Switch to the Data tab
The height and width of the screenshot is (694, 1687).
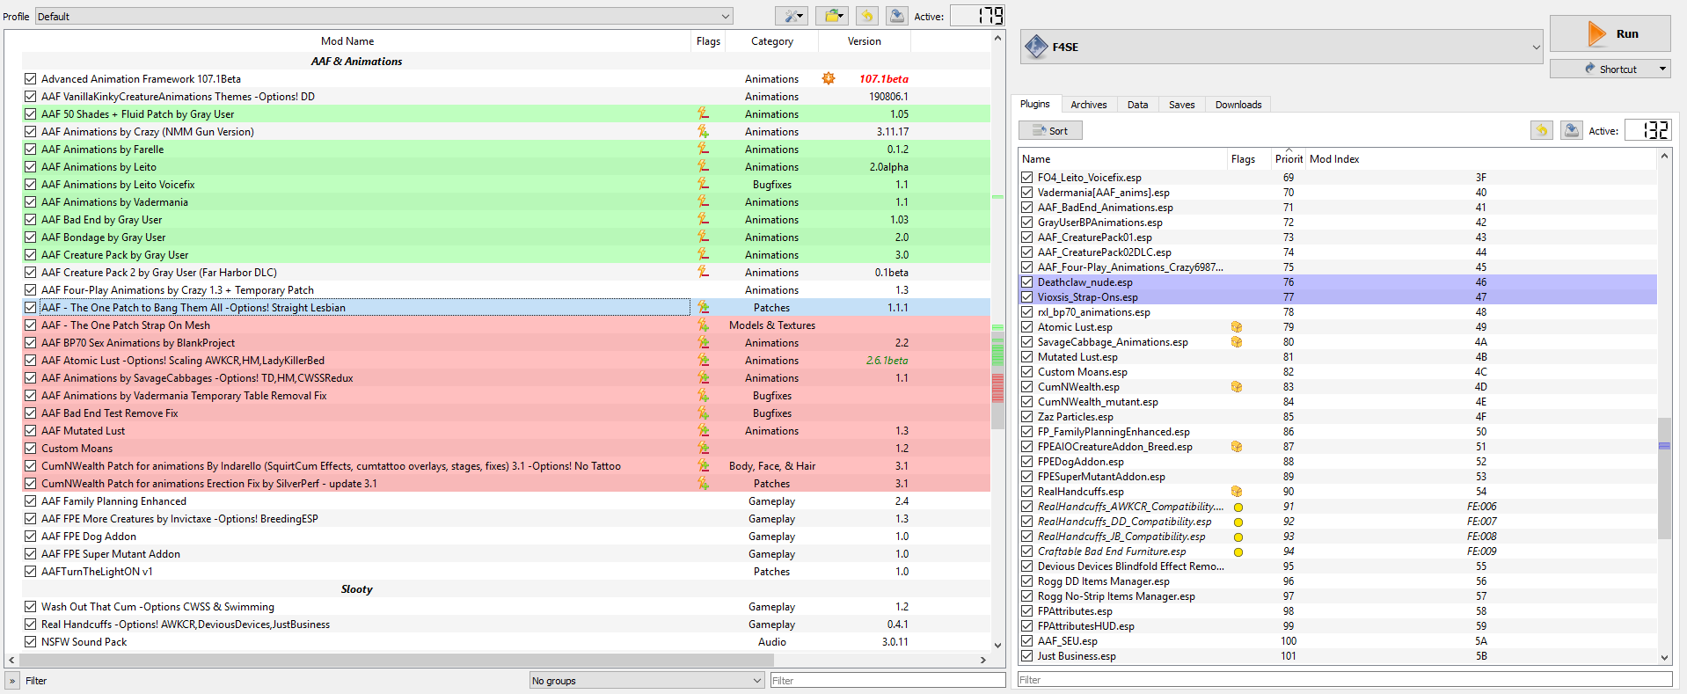point(1137,105)
